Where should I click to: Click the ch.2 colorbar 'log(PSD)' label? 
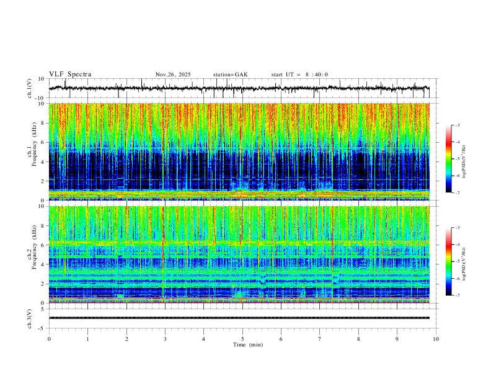[464, 265]
